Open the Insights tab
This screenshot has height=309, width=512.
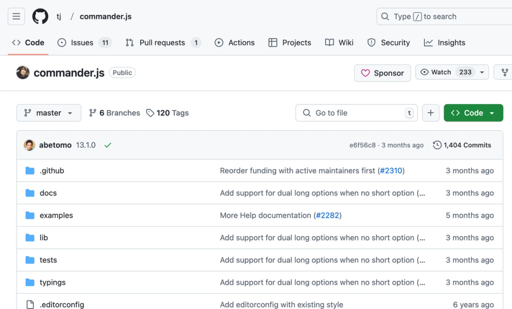[x=444, y=43]
